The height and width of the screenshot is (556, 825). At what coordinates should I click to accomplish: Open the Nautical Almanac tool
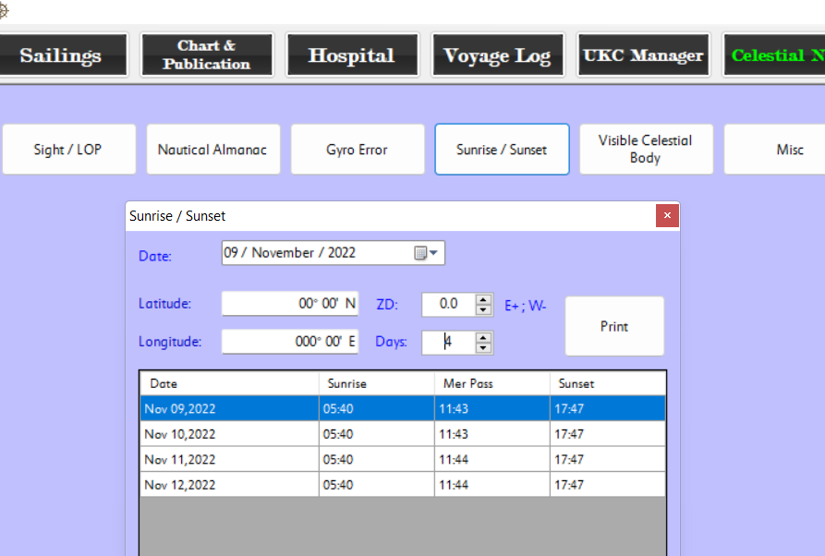[212, 150]
